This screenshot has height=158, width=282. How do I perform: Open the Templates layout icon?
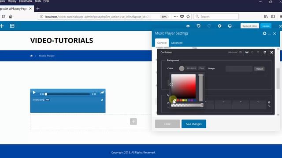click(12, 26)
